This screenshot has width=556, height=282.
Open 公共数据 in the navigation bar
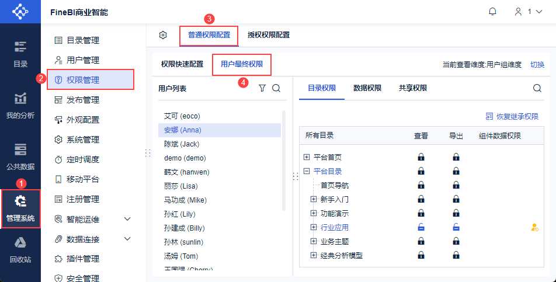pos(20,156)
